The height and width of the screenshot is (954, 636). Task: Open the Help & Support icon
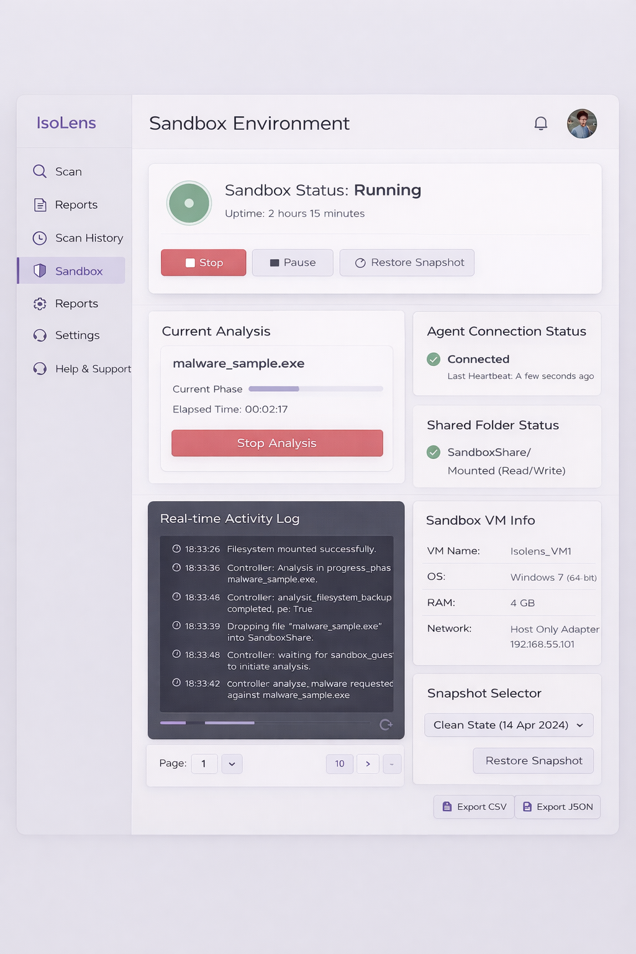coord(39,368)
